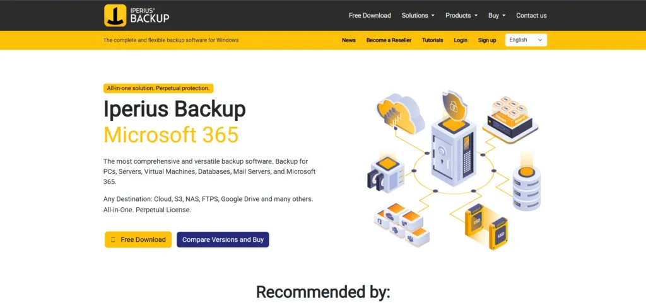
Task: Click the Compare Versions and Buy button
Action: (x=223, y=240)
